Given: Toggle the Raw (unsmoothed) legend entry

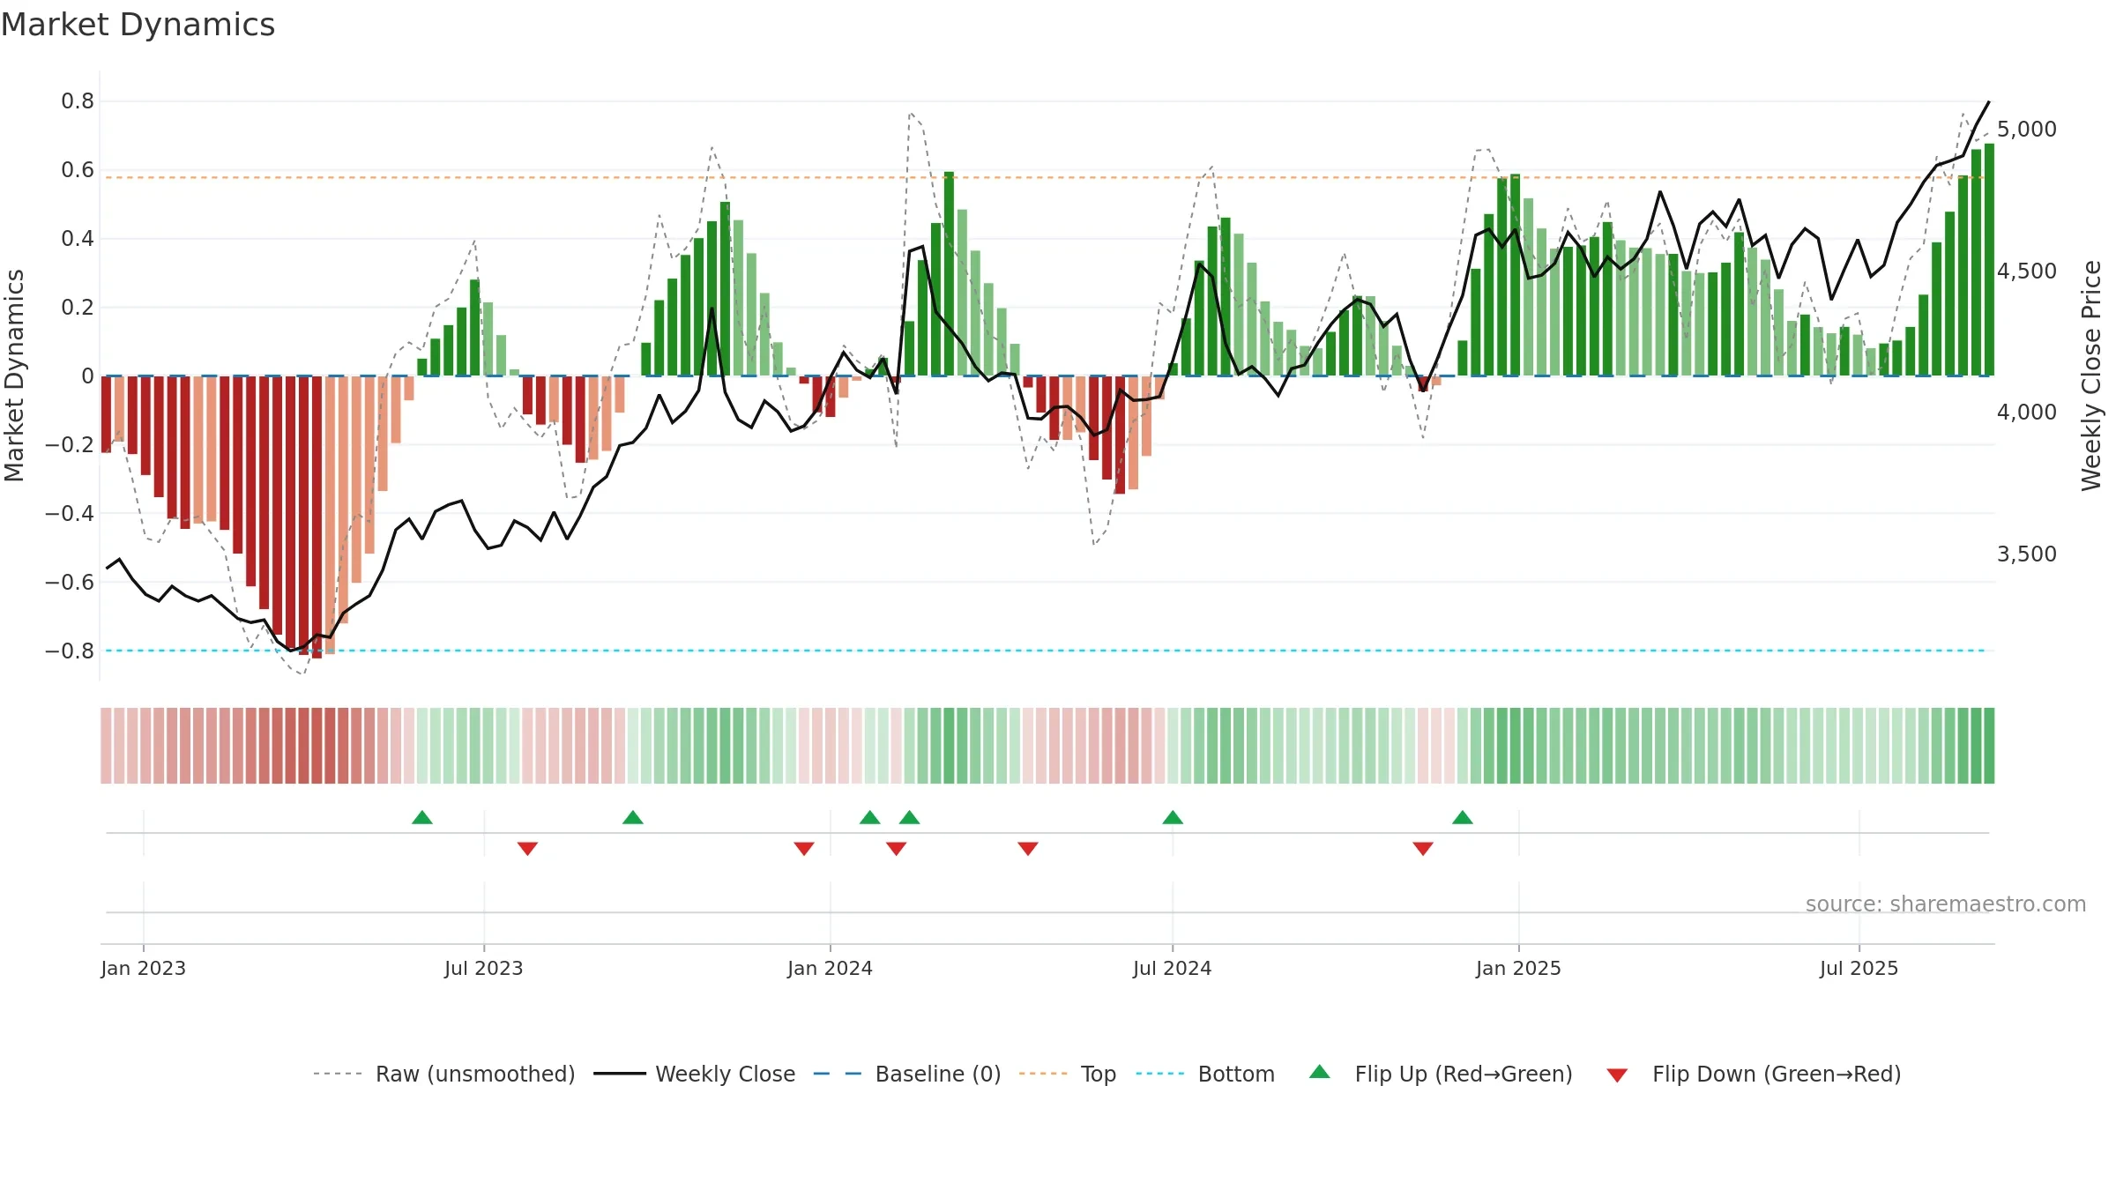Looking at the screenshot, I should tap(444, 1074).
